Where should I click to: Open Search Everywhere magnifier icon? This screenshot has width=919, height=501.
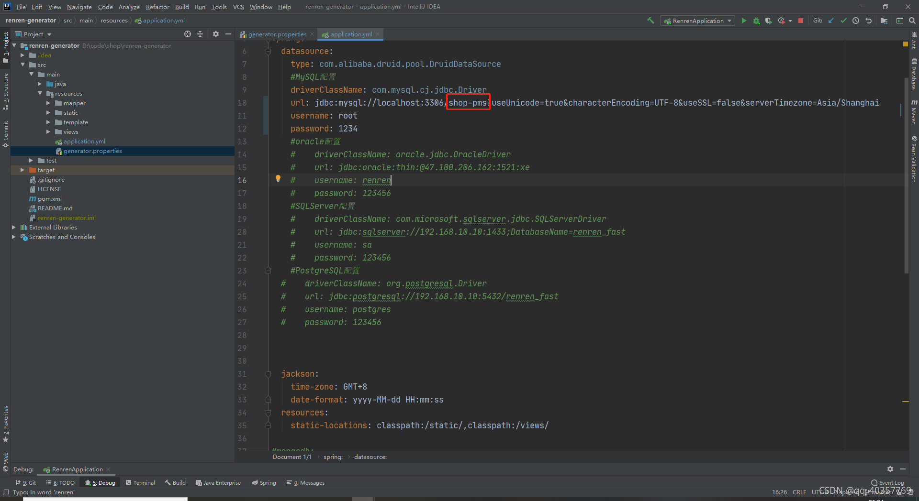pos(912,21)
